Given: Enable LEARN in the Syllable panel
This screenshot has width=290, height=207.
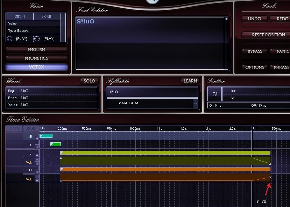Looking at the screenshot, I should coord(190,81).
